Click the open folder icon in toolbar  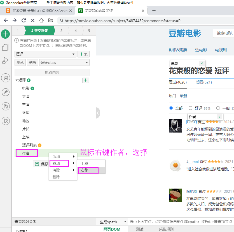[x=51, y=20]
